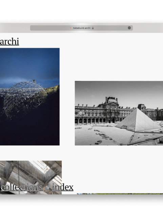Open the geodesic dome photo
Image resolution: width=163 pixels, height=216 pixels.
coord(30,97)
